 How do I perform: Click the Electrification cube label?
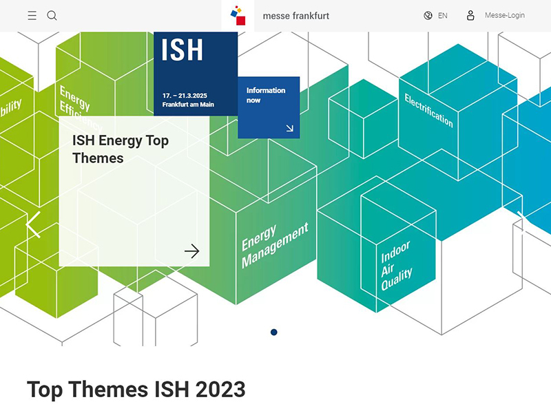[x=428, y=110]
